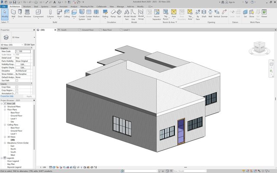Screen dimensions: 277x173
Task: Collapse the Elevations (12mm Circle) node
Action: click(x=5, y=143)
